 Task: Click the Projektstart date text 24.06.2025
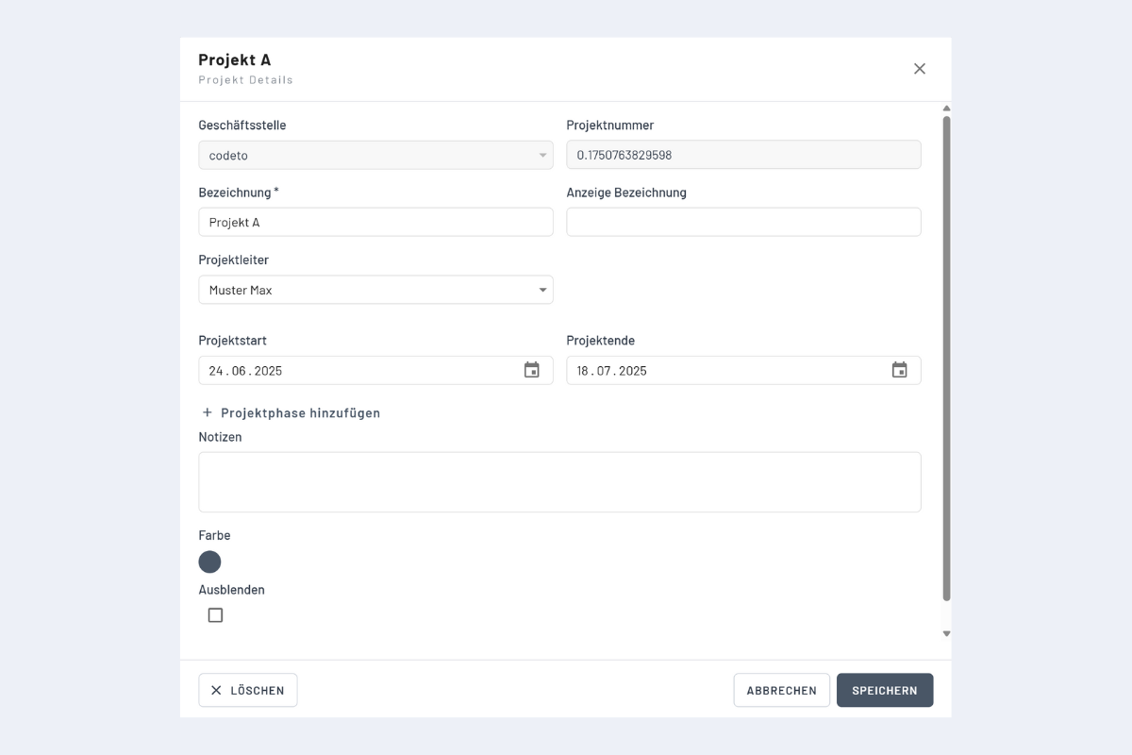click(x=246, y=371)
